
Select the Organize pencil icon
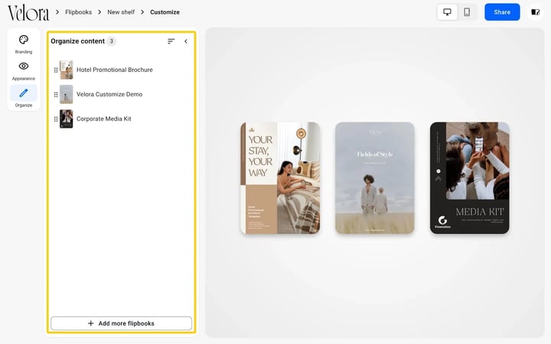pyautogui.click(x=24, y=93)
